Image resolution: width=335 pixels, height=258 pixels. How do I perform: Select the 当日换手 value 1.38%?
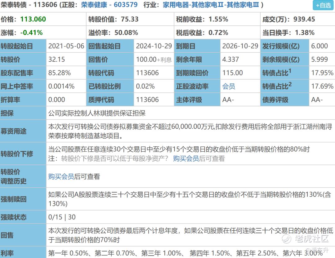(305, 33)
